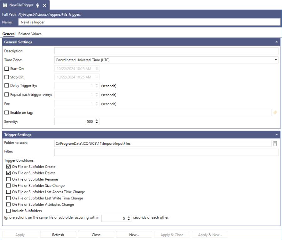Close the NewFileTrigger tab

tap(44, 5)
